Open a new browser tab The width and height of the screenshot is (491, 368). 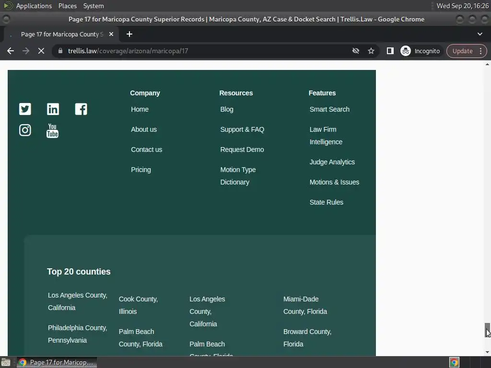click(x=129, y=34)
